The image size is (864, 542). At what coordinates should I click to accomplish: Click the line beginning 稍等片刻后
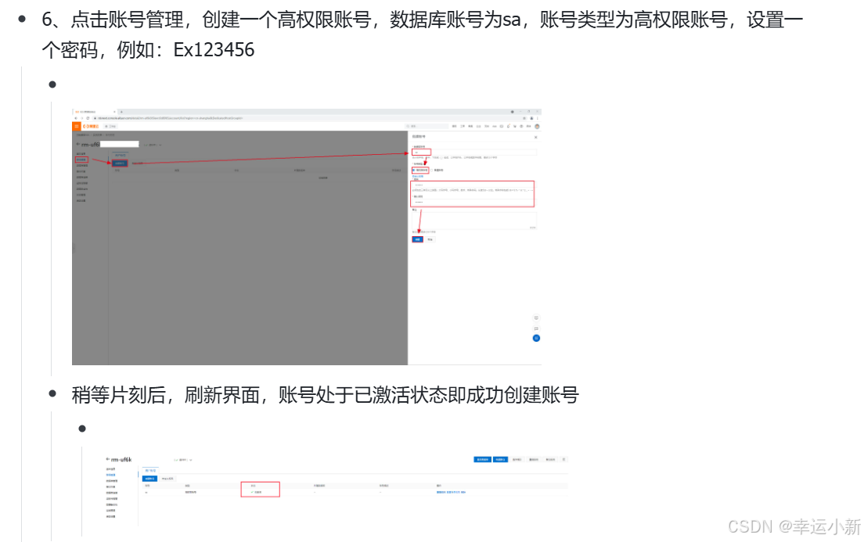click(x=325, y=395)
